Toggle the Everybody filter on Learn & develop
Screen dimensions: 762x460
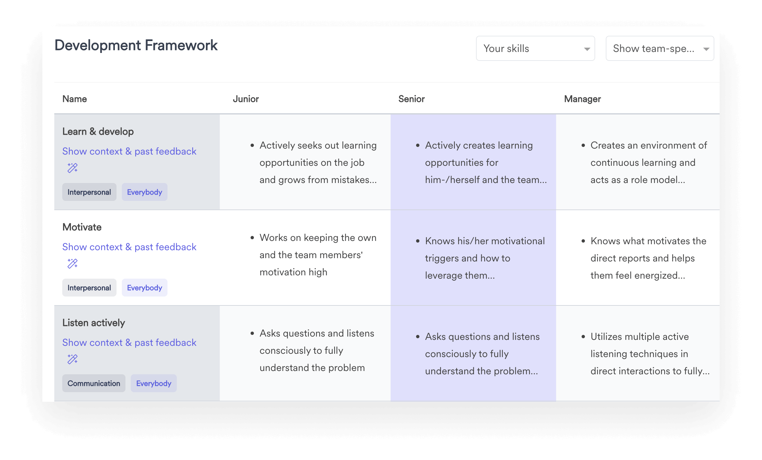[144, 192]
